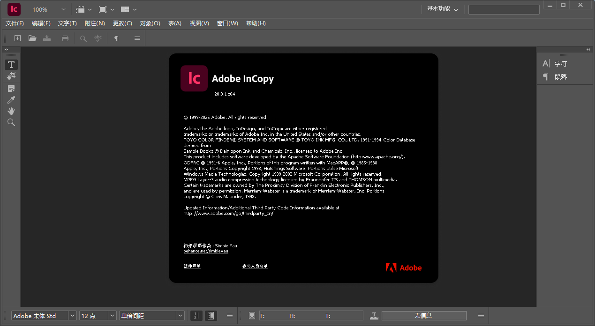Select the Zoom magnifier tool in left toolbox
Viewport: 595px width, 326px height.
11,122
